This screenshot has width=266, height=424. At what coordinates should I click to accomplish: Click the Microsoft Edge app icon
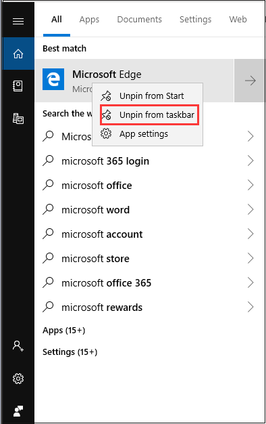click(53, 79)
